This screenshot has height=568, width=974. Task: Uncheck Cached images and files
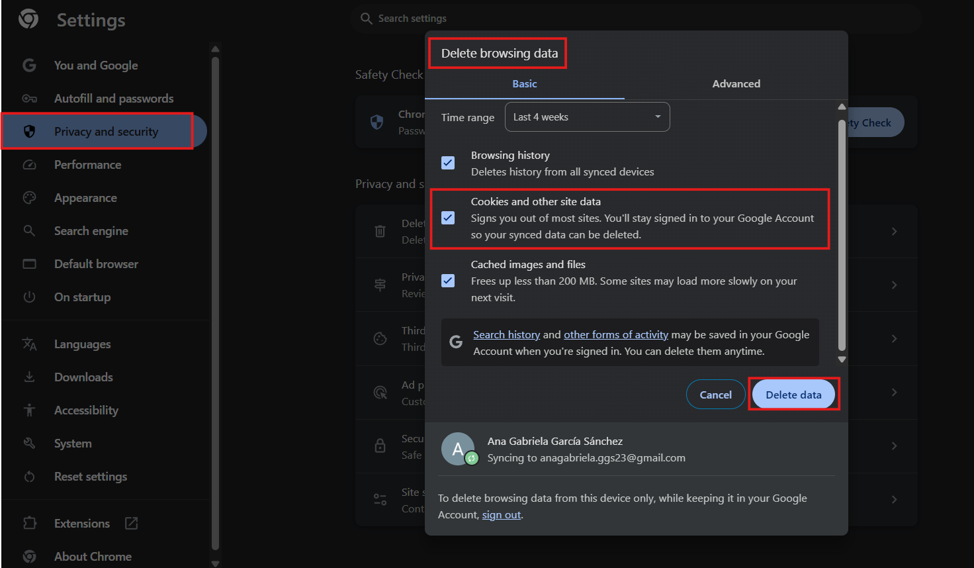click(x=448, y=281)
